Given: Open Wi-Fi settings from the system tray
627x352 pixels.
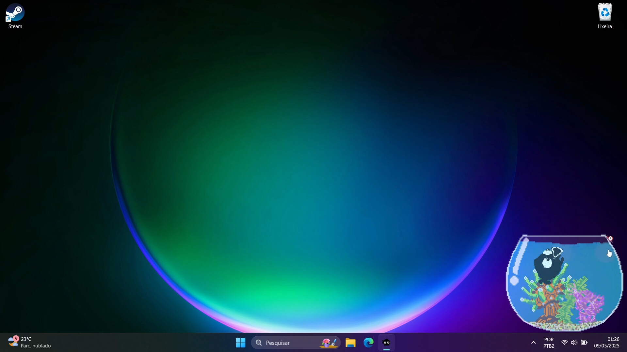Looking at the screenshot, I should pos(565,343).
